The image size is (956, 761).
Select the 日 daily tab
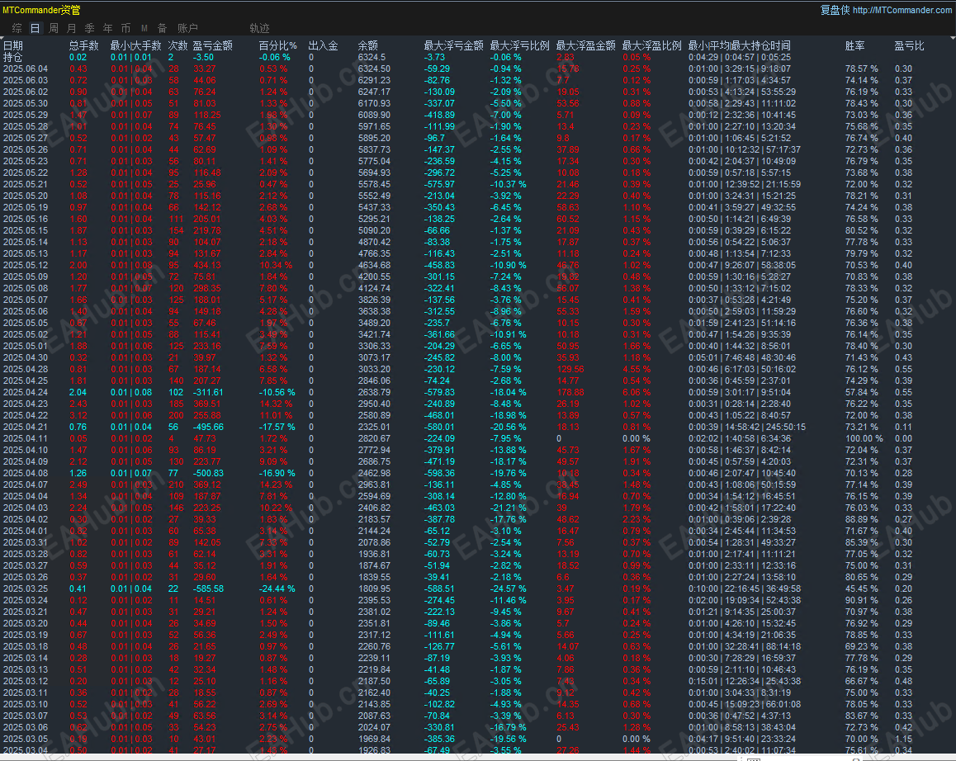tap(35, 28)
